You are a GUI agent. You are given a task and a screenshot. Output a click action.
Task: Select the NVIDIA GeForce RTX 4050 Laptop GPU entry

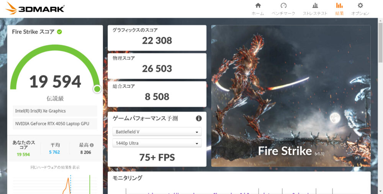pyautogui.click(x=55, y=124)
